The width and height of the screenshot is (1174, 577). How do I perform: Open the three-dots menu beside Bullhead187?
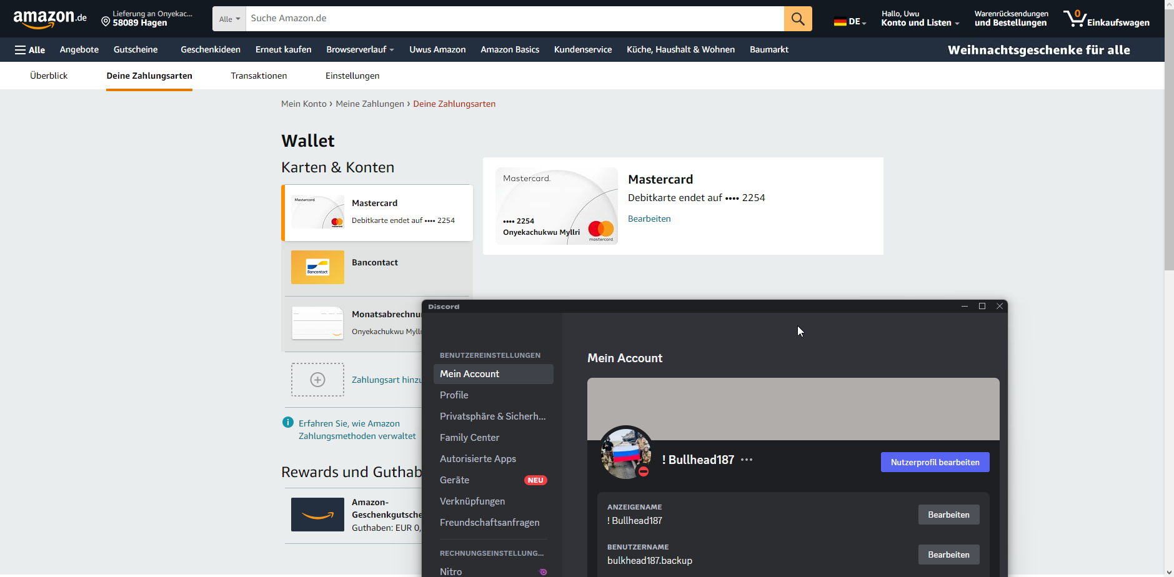click(747, 460)
